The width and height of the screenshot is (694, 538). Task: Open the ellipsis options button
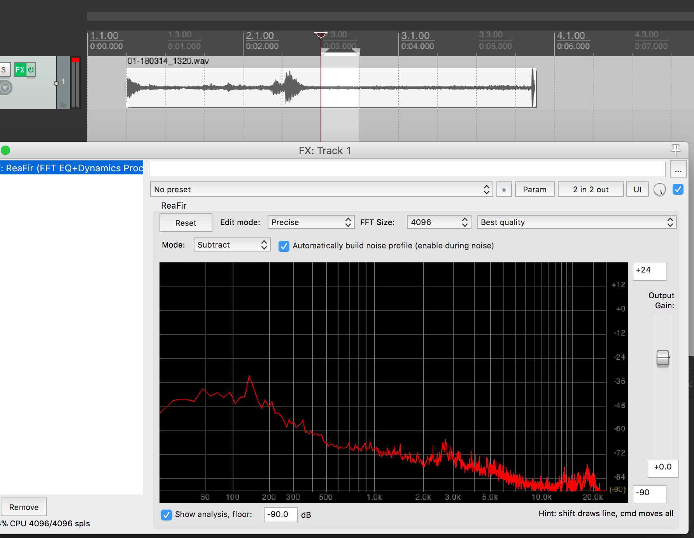[x=678, y=170]
